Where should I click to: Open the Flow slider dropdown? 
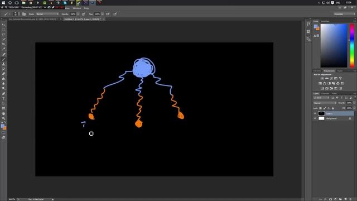click(x=102, y=14)
